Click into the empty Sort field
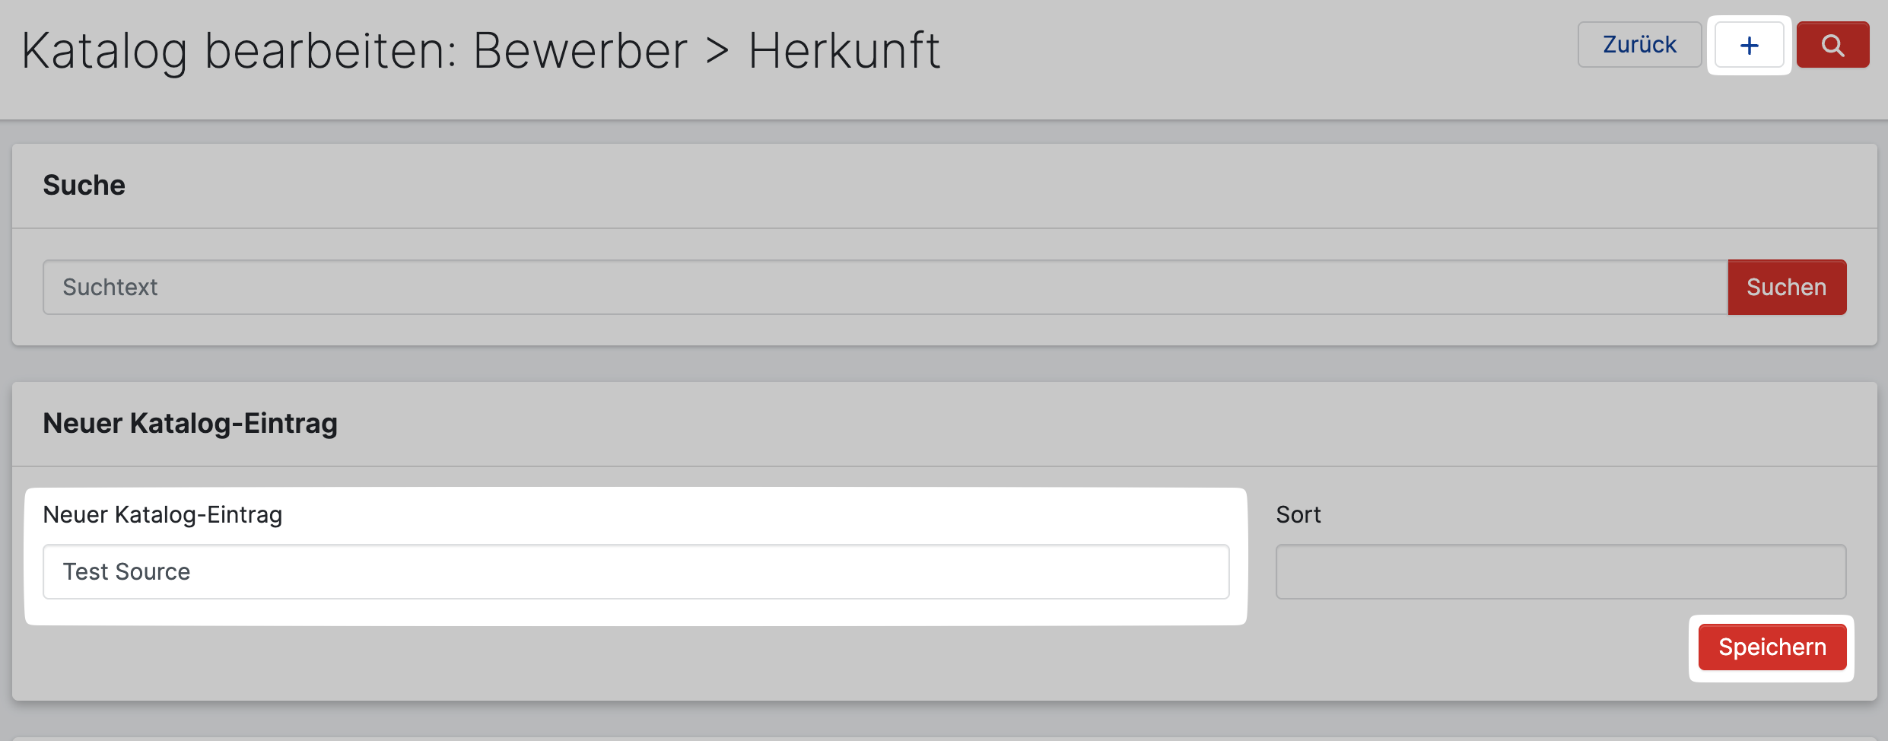 [x=1560, y=572]
